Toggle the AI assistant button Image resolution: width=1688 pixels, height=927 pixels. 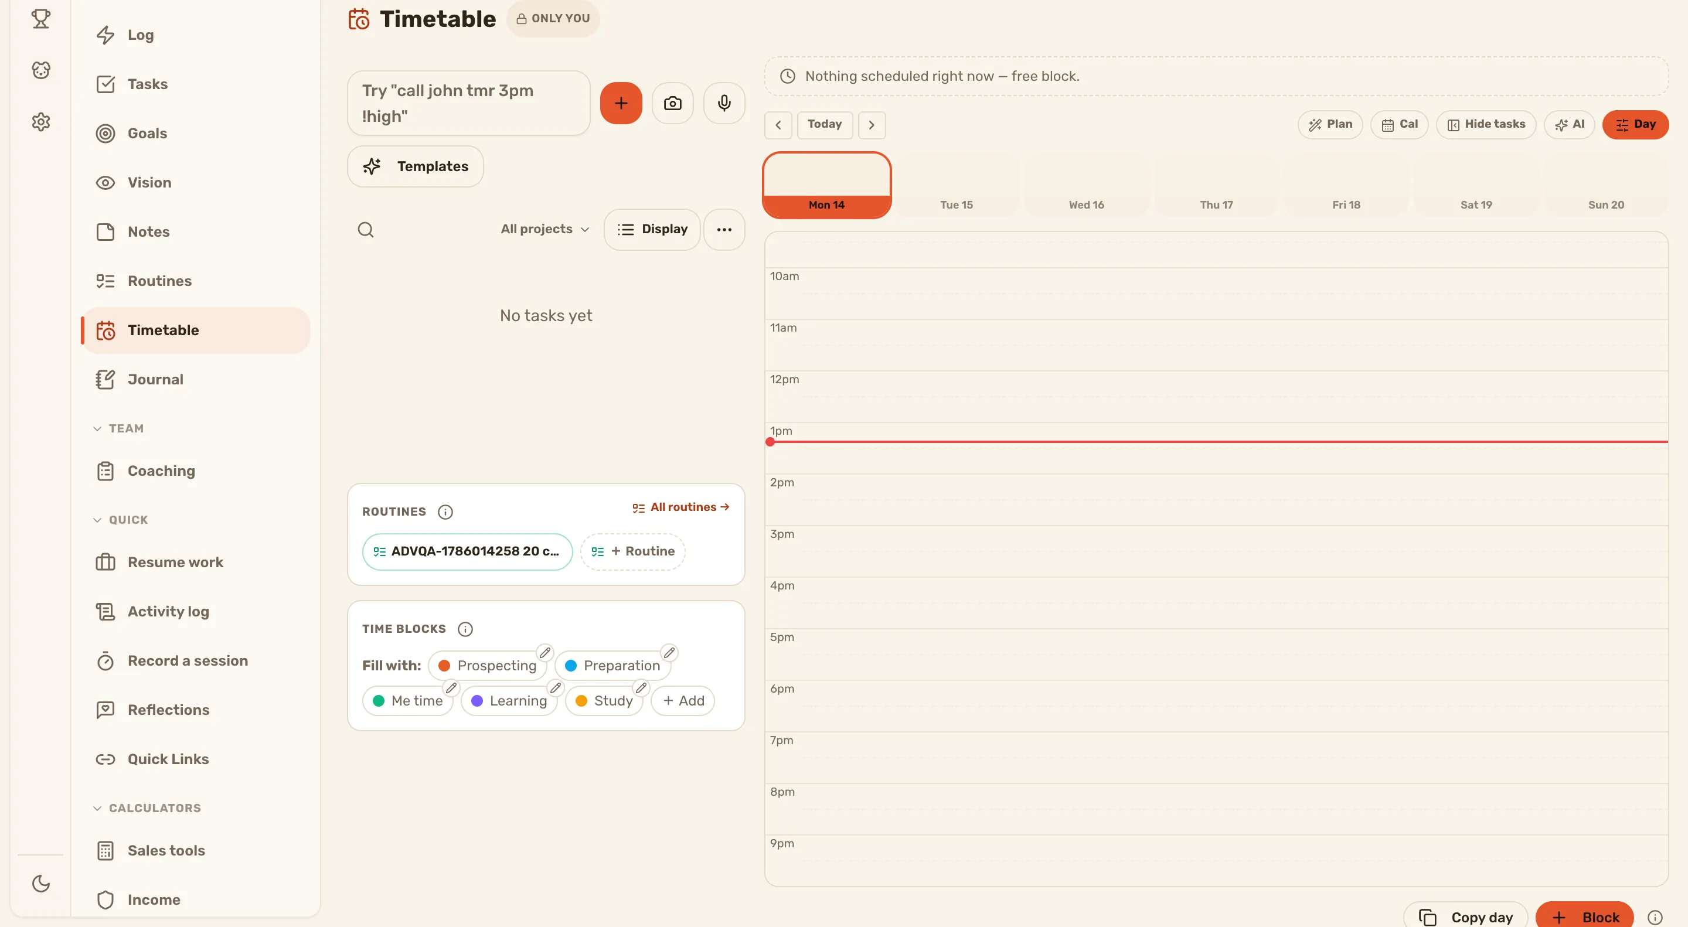click(x=1569, y=124)
